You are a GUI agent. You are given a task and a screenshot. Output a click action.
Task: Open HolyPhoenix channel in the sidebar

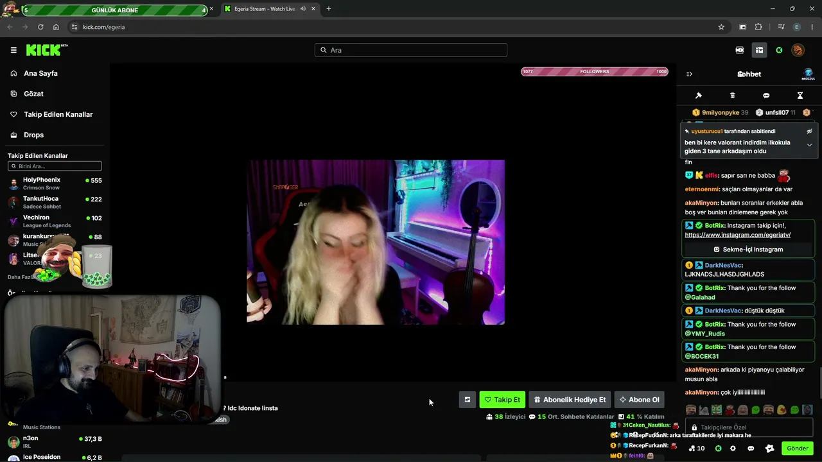[55, 184]
